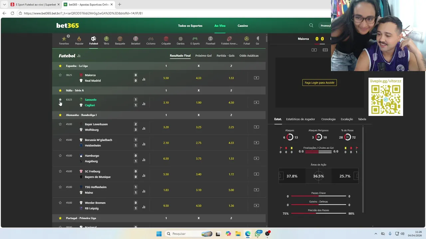The image size is (426, 239).
Task: Open stats chart for Sassuolo match
Action: pos(144,104)
